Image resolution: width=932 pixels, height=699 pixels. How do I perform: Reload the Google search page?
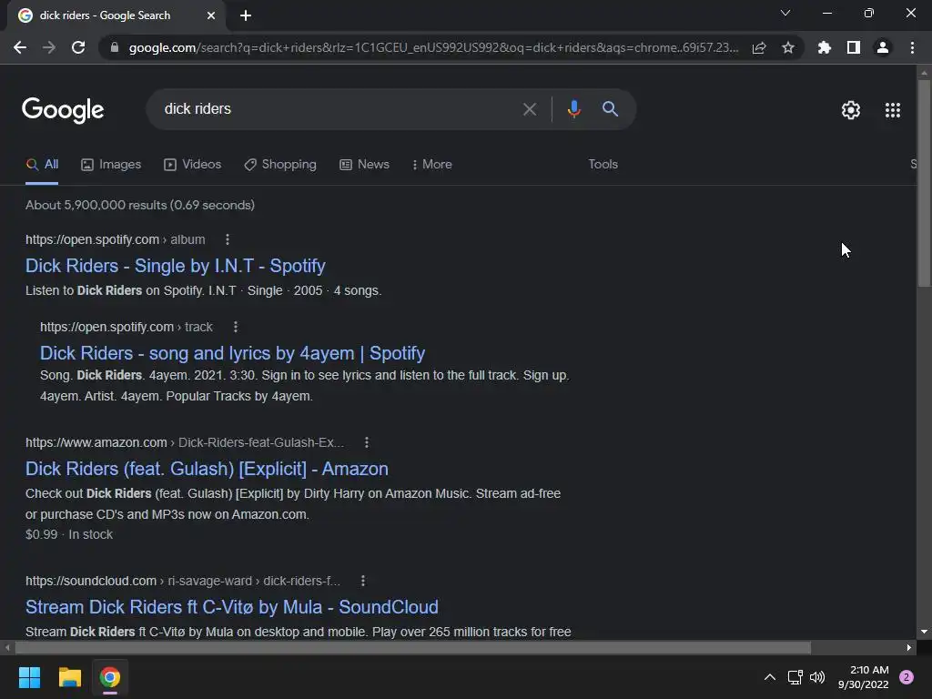click(x=78, y=47)
